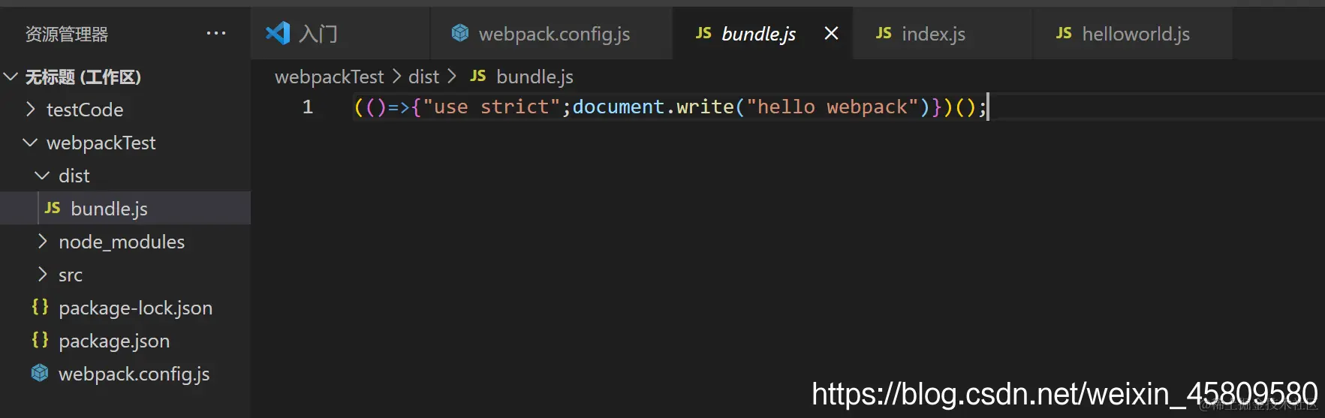Click the JS icon beside bundle.js in tree
1325x418 pixels.
[x=53, y=208]
